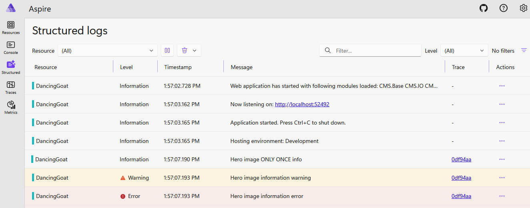530x208 pixels.
Task: Go to the Traces page
Action: (x=11, y=87)
